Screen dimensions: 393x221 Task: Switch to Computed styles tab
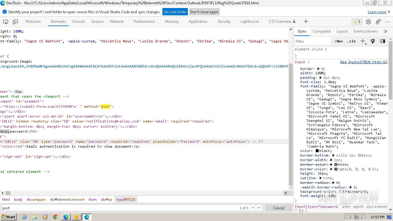tap(321, 31)
